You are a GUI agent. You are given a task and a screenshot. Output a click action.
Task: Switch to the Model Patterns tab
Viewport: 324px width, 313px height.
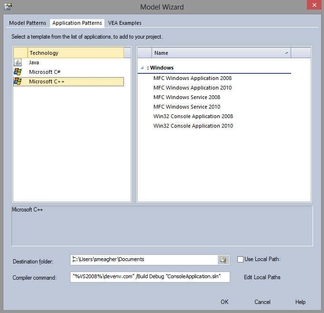click(x=28, y=23)
